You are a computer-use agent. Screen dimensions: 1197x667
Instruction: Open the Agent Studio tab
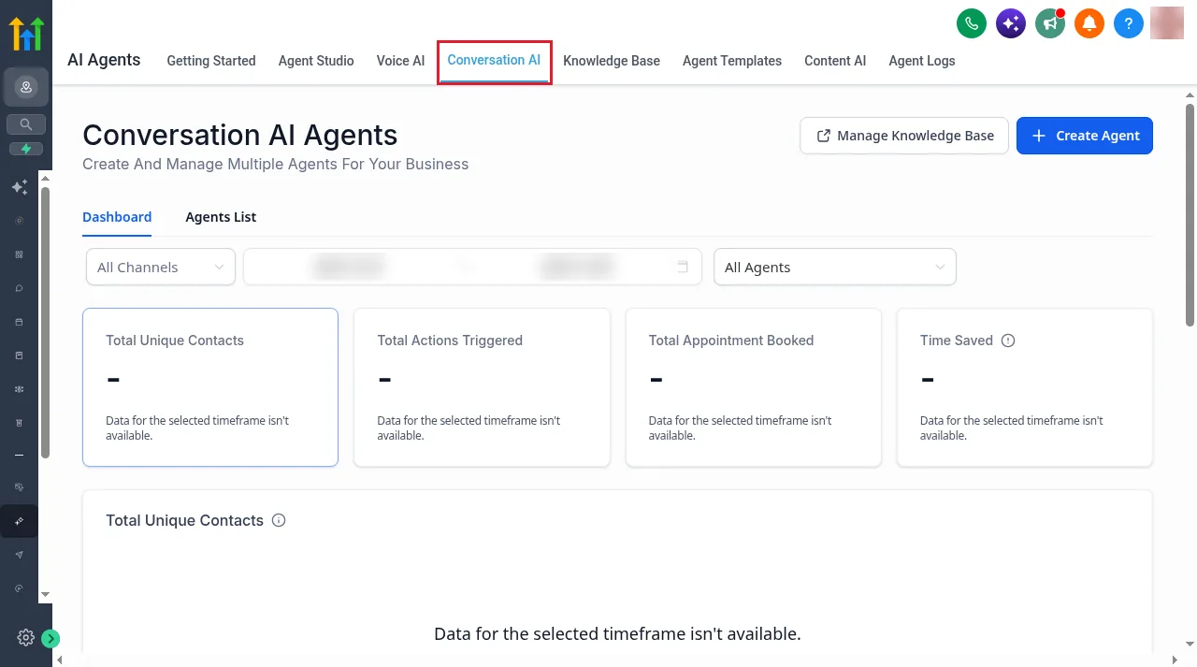pos(316,61)
